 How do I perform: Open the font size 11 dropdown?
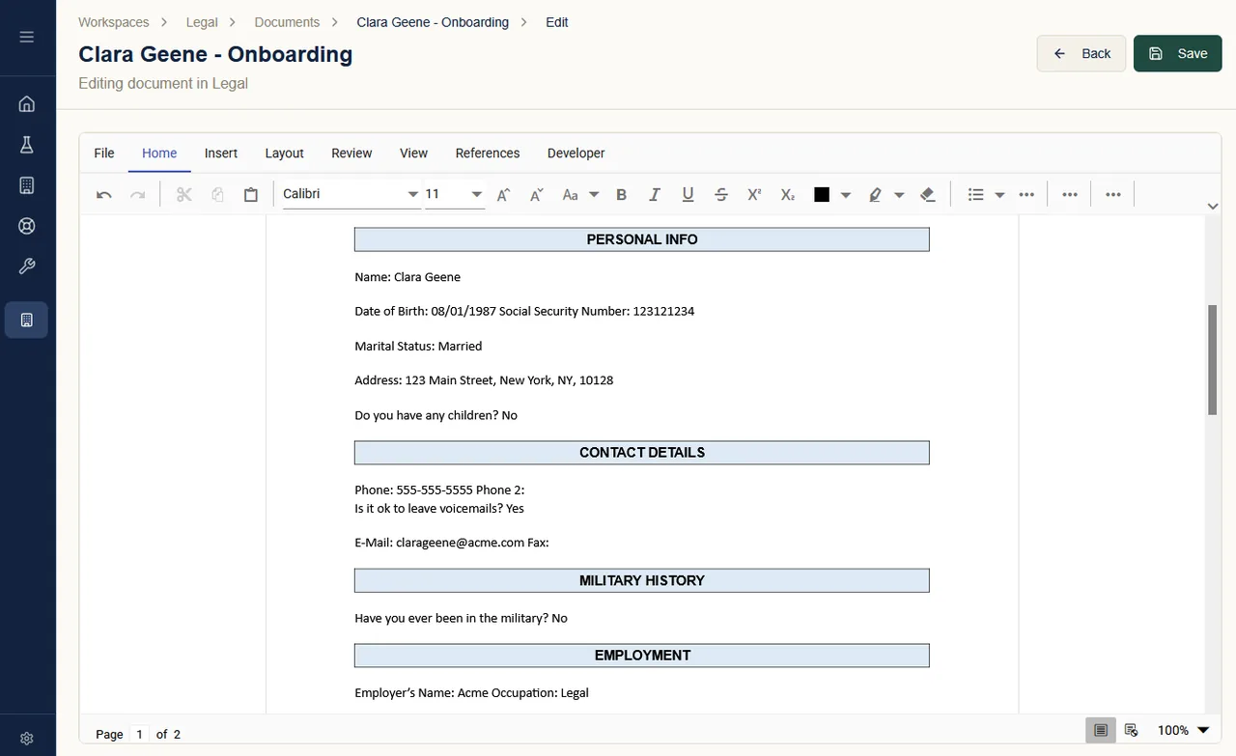(477, 195)
